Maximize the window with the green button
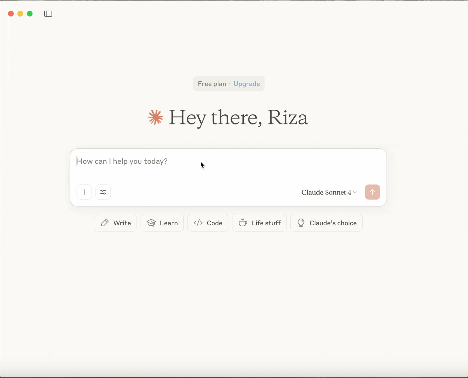The width and height of the screenshot is (468, 378). pos(30,14)
